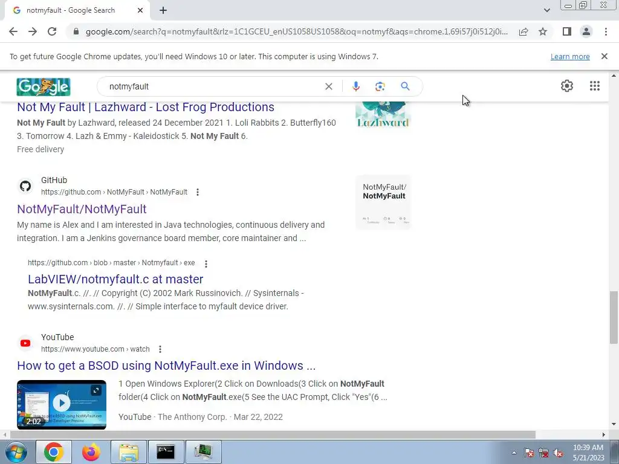The image size is (619, 464).
Task: View site information via the lock icon
Action: click(76, 31)
